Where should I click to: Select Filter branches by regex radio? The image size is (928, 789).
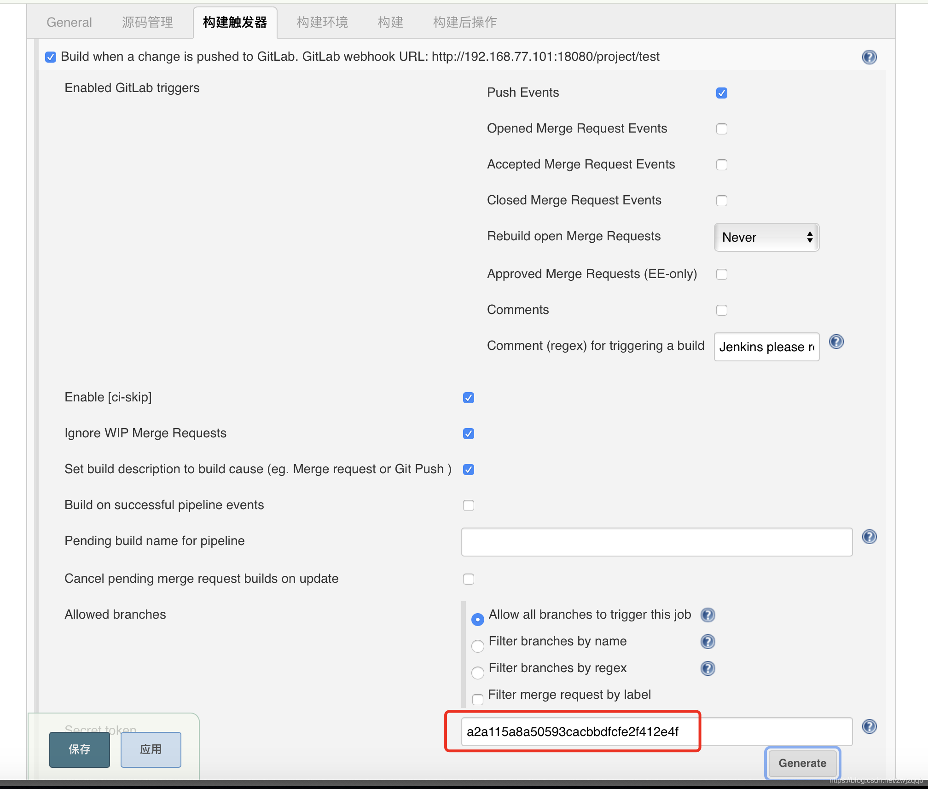(x=478, y=673)
